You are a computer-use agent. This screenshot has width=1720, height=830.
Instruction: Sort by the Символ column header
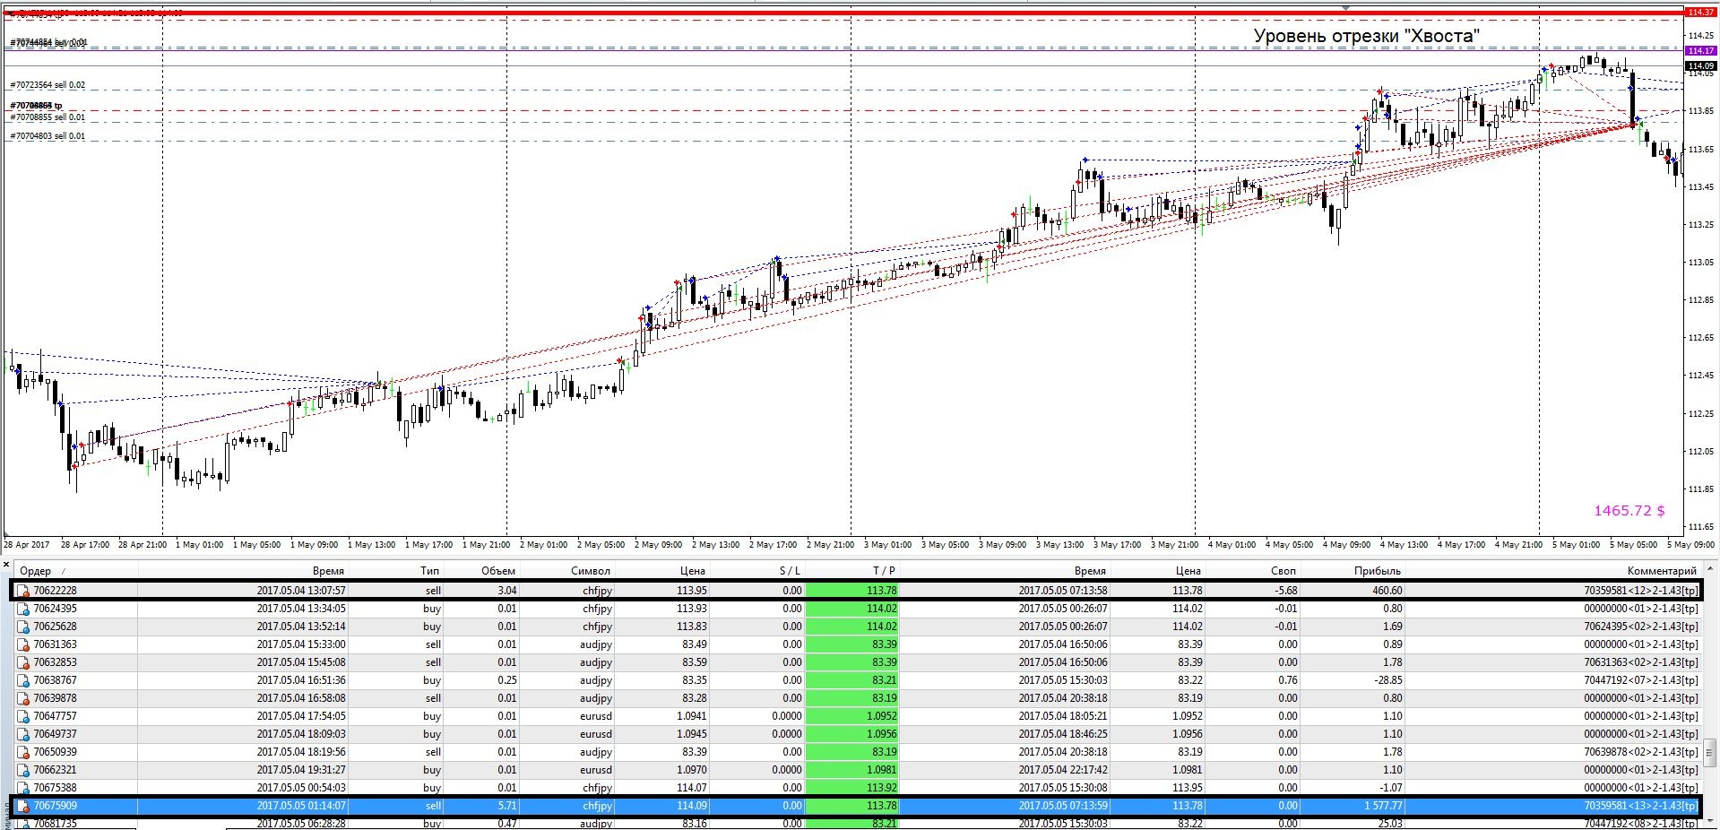pyautogui.click(x=566, y=571)
